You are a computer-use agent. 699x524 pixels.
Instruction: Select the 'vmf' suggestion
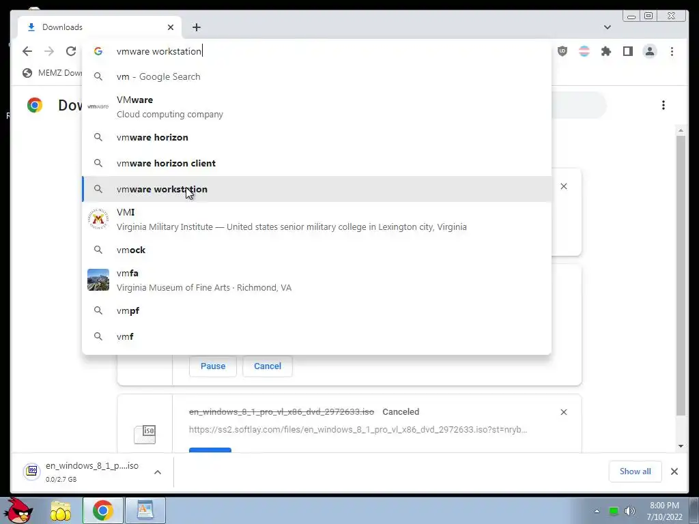click(317, 336)
